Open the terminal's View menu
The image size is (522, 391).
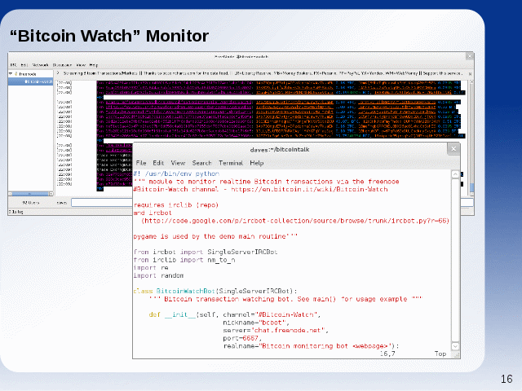click(178, 163)
